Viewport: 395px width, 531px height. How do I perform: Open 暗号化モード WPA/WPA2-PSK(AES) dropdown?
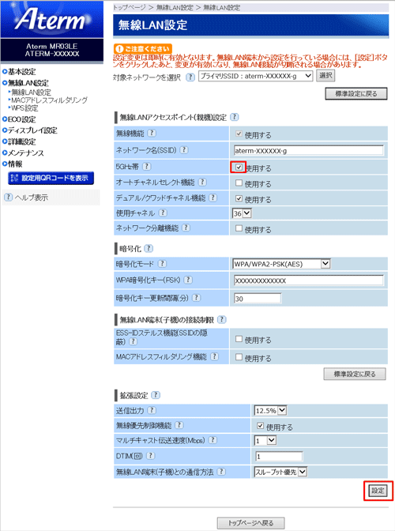281,264
